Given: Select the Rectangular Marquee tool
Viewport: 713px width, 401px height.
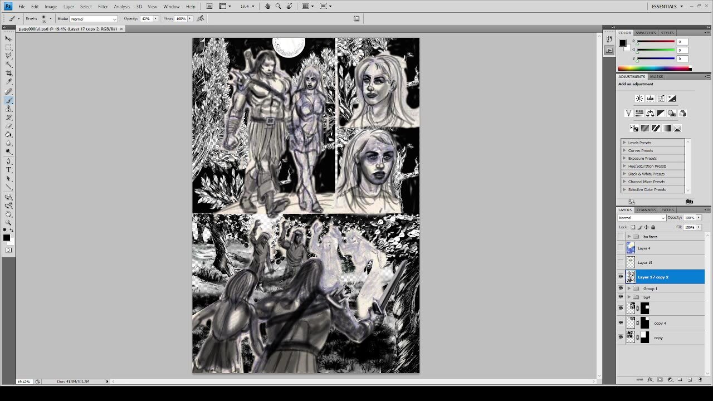Looking at the screenshot, I should click(8, 47).
